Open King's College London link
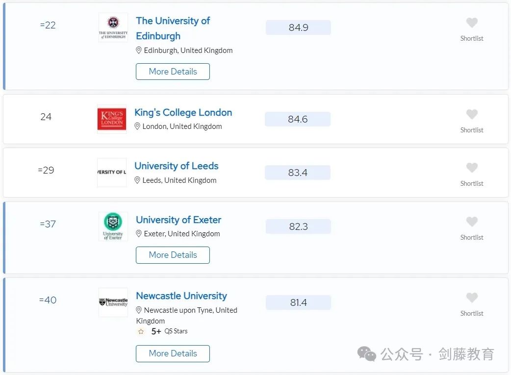511x375 pixels. [183, 113]
